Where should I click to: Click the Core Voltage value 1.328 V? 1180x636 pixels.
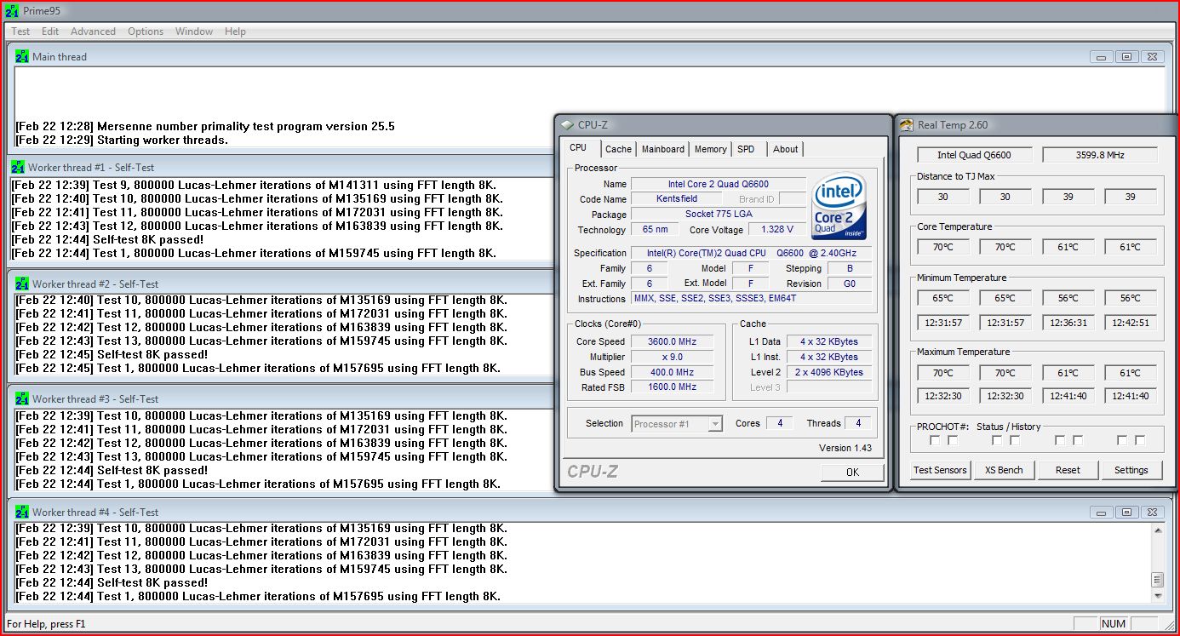777,230
